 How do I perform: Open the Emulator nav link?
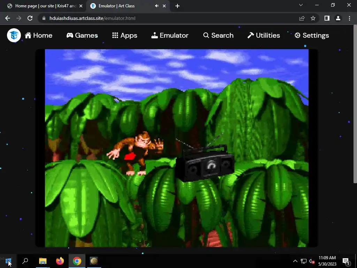(x=170, y=35)
